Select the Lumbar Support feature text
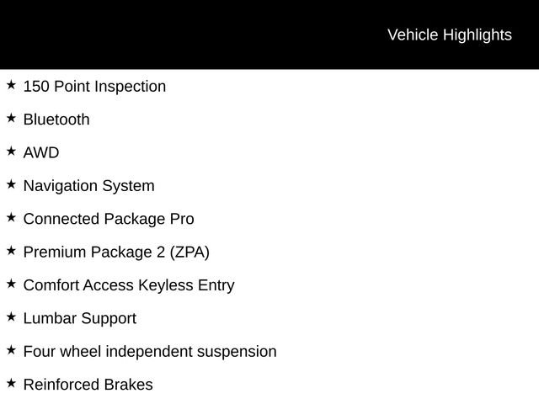Viewport: 539px width, 404px height. pos(79,318)
